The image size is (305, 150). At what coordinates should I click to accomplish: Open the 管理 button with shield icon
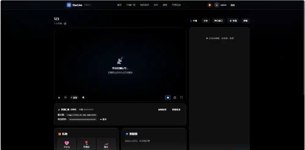coord(233,21)
